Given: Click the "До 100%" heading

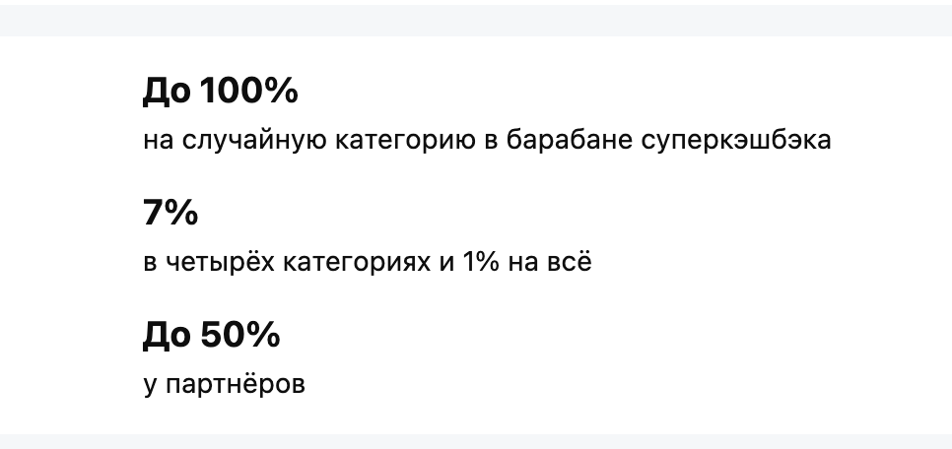Looking at the screenshot, I should click(x=220, y=92).
